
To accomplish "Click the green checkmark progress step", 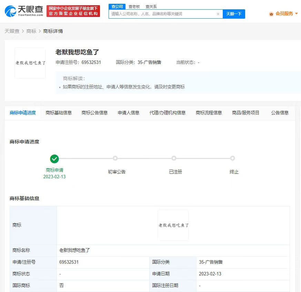I will pyautogui.click(x=54, y=159).
